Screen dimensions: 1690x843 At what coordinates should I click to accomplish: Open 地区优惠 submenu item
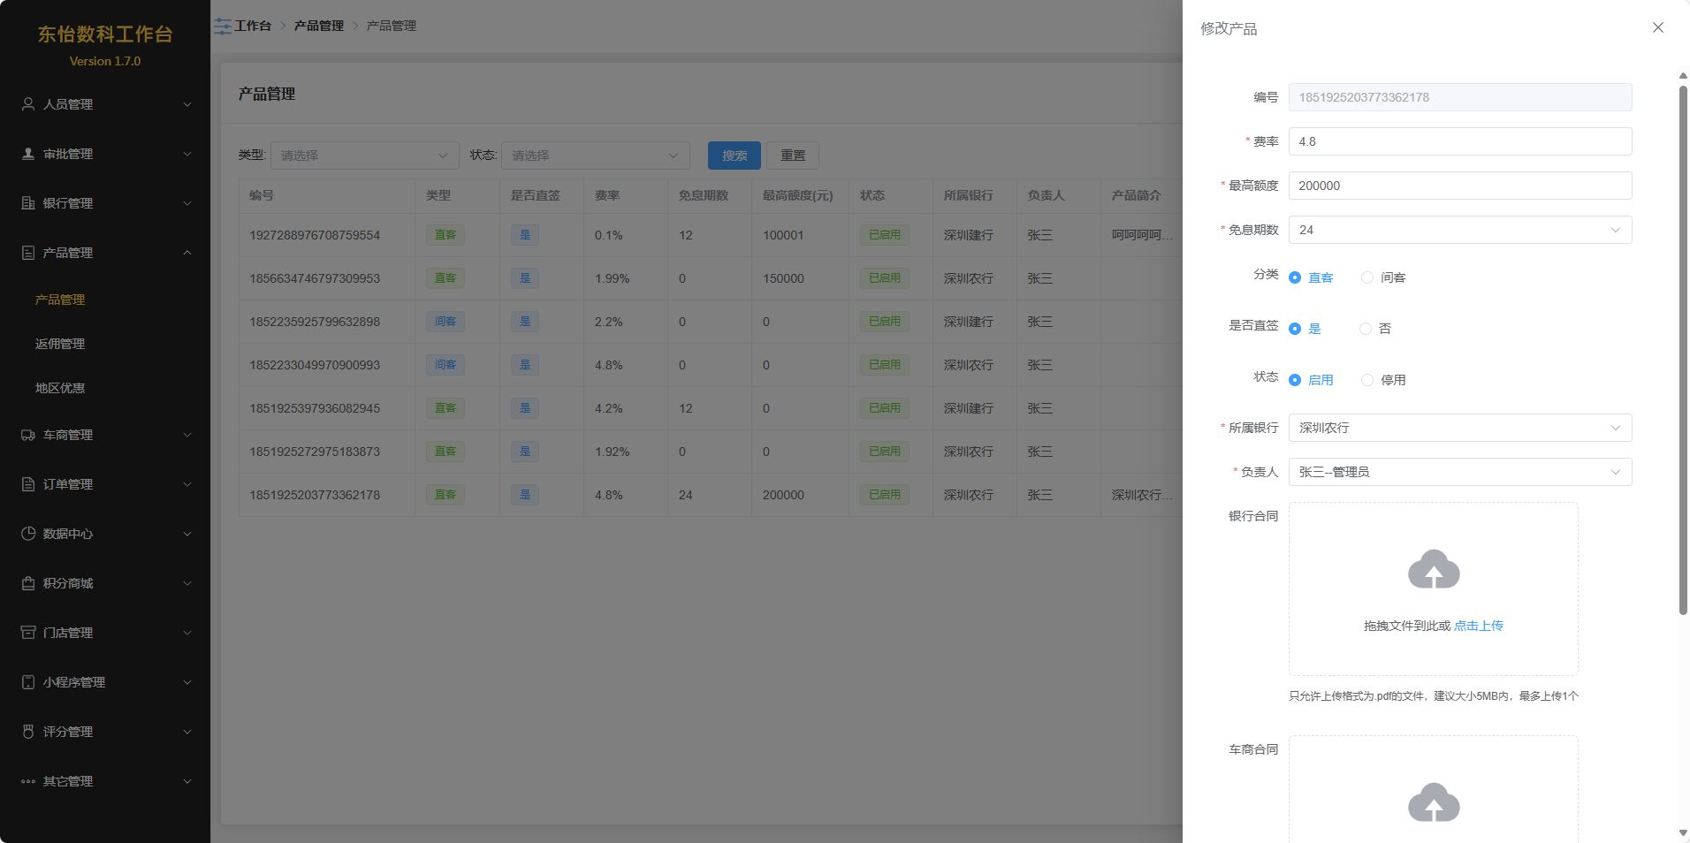click(60, 388)
